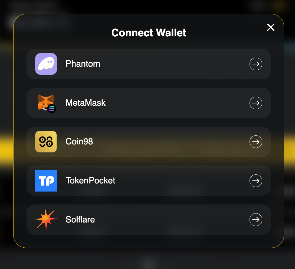The width and height of the screenshot is (295, 269).
Task: Select the Solflare wallet label
Action: [80, 220]
